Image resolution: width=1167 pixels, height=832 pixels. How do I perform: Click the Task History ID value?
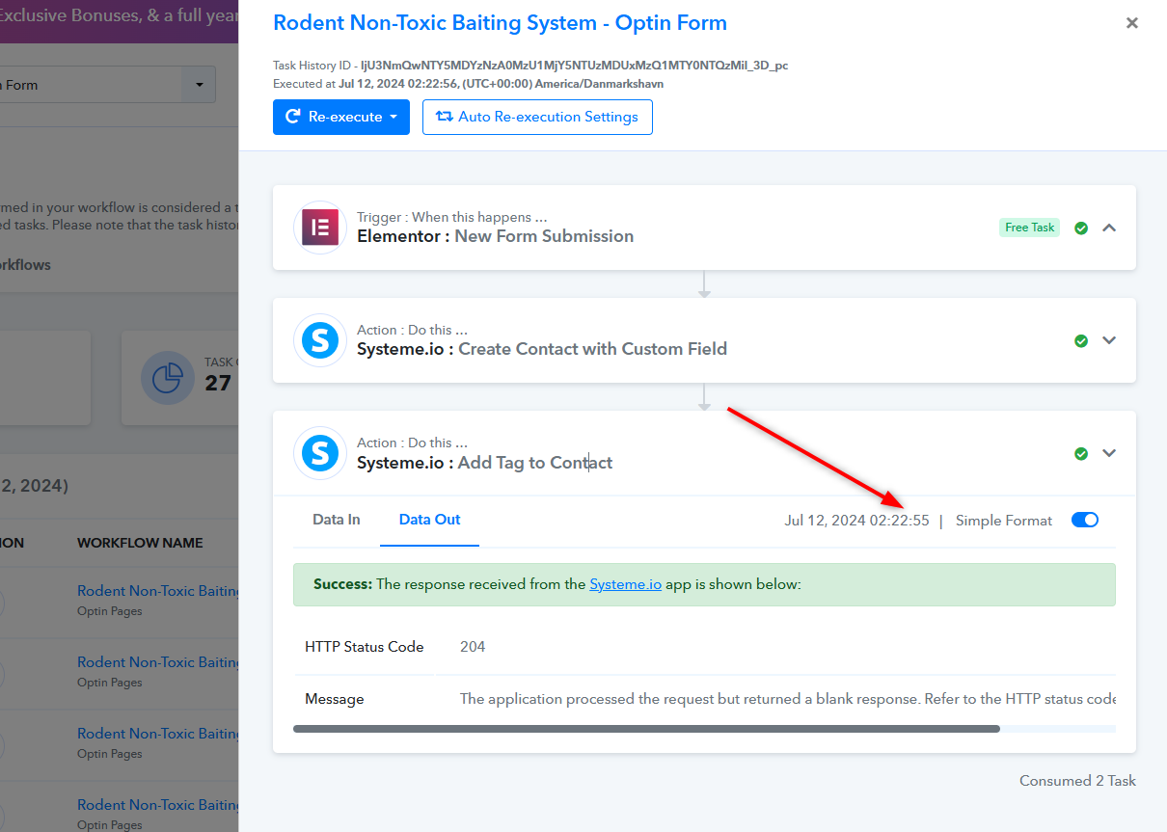point(575,66)
